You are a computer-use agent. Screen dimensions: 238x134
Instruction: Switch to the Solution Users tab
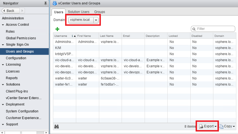pyautogui.click(x=79, y=12)
